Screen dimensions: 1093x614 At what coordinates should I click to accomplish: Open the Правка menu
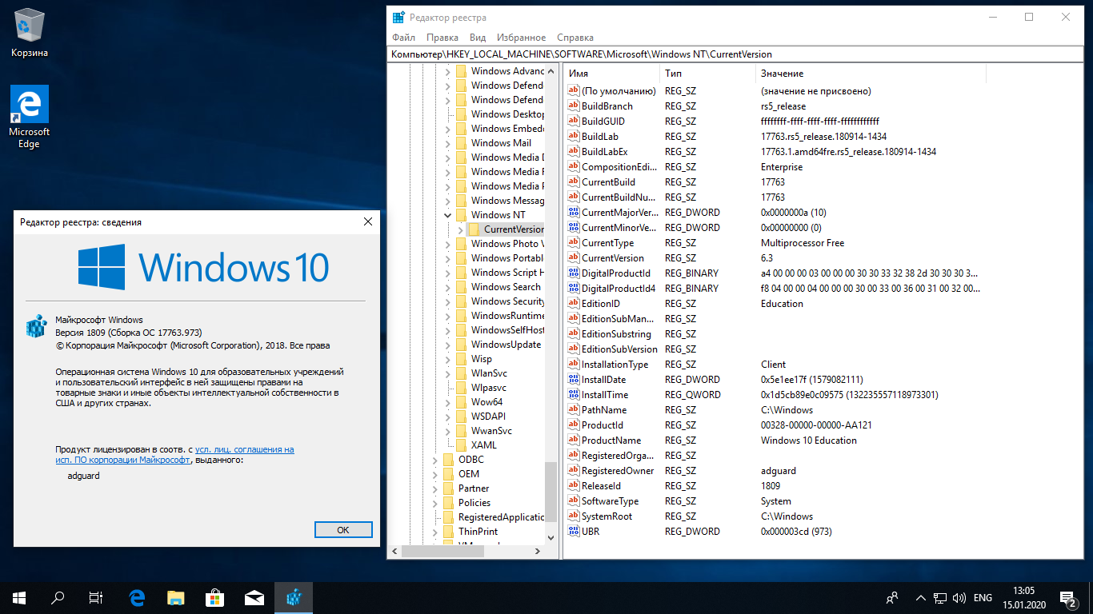click(x=442, y=38)
